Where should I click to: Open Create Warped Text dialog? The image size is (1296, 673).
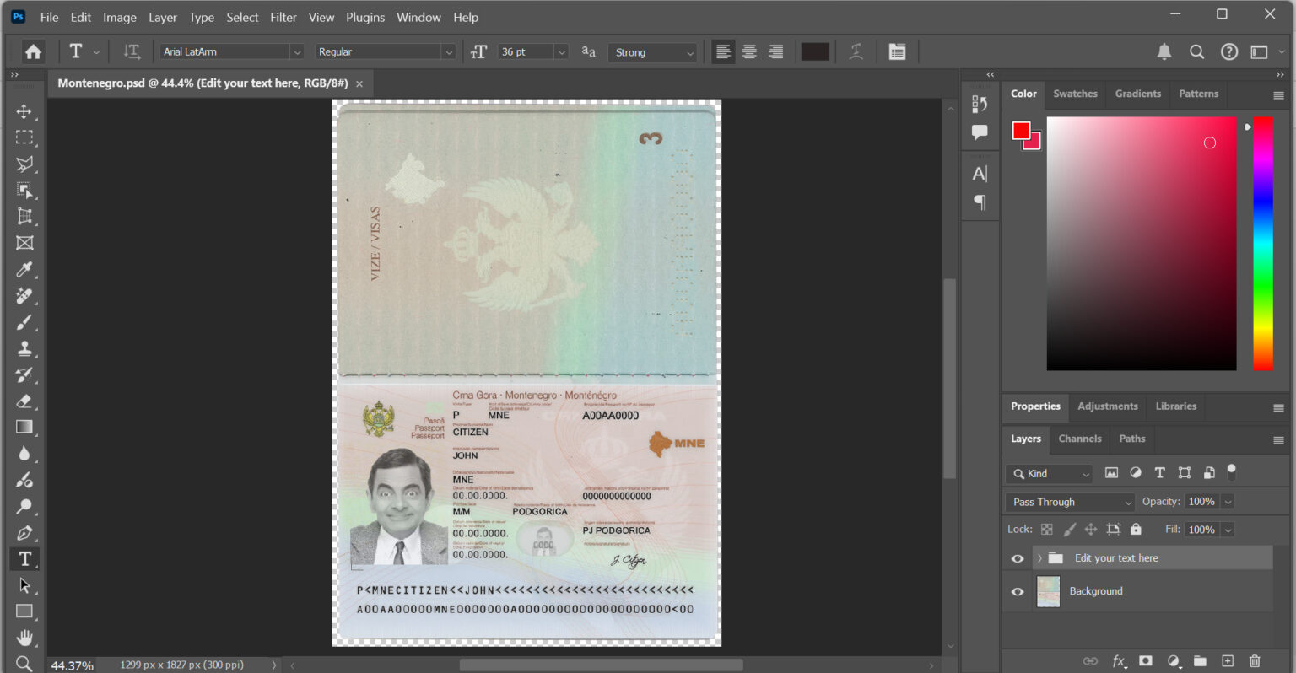pos(856,51)
